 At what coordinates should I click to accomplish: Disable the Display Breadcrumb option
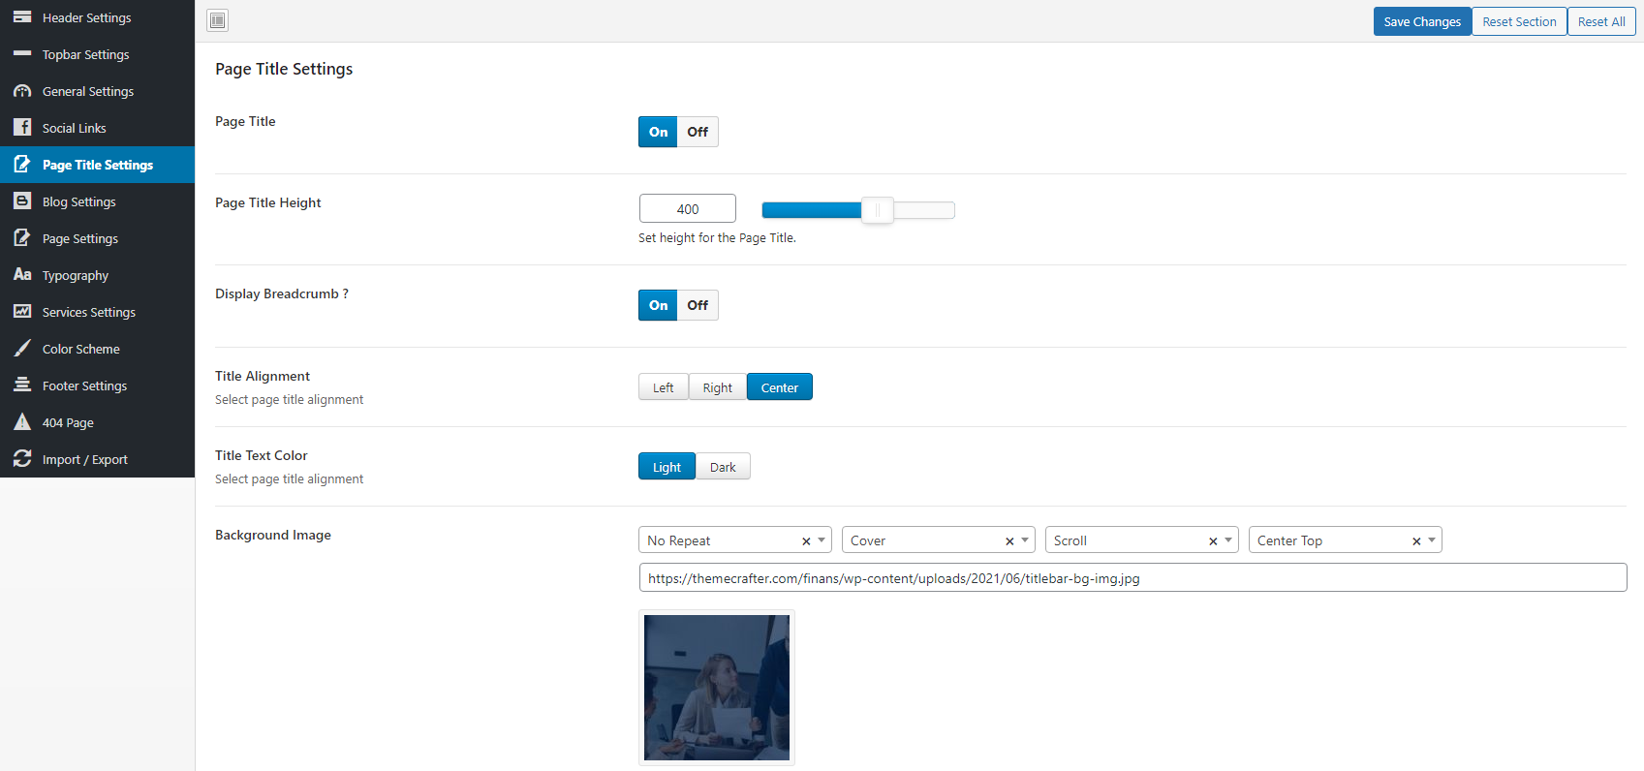pyautogui.click(x=698, y=305)
